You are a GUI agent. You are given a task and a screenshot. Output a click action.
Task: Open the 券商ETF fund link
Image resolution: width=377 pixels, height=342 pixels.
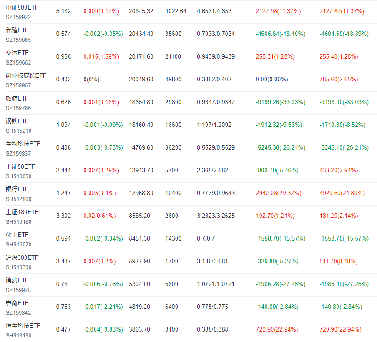(17, 303)
